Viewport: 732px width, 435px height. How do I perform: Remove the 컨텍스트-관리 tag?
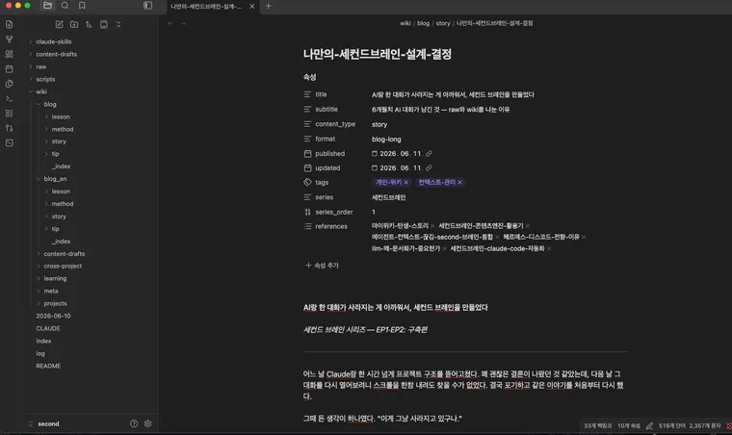click(x=459, y=182)
